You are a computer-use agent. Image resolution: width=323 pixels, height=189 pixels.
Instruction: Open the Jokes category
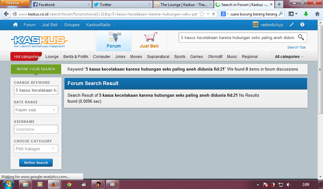(120, 57)
